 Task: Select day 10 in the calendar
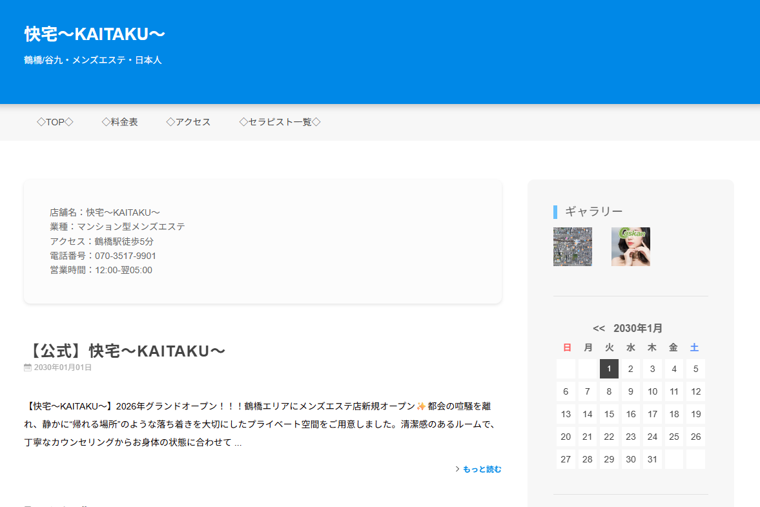652,391
